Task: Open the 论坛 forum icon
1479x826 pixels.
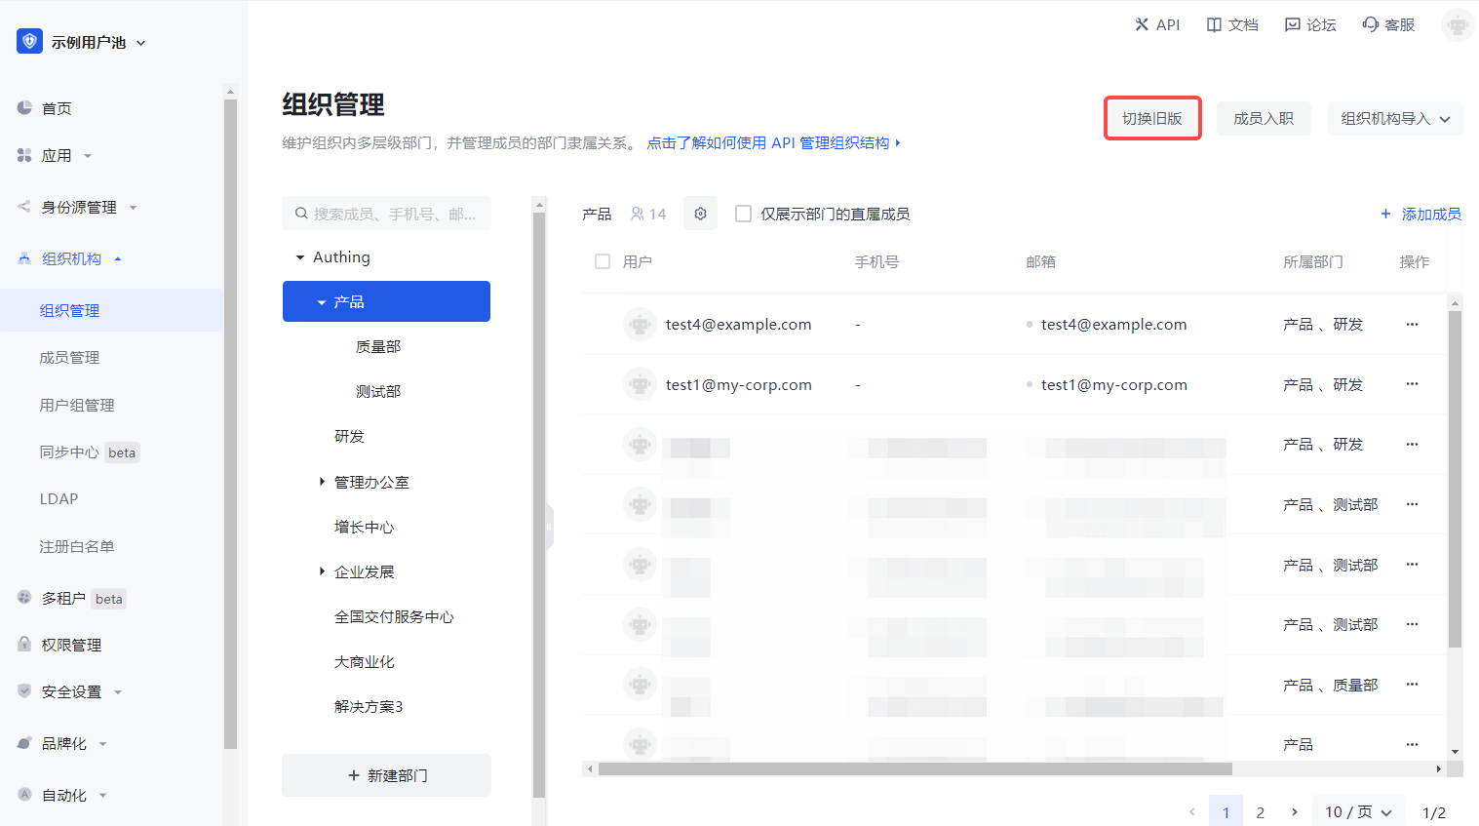Action: pos(1292,24)
